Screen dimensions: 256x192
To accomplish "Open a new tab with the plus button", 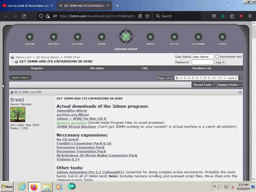I will click(117, 6).
